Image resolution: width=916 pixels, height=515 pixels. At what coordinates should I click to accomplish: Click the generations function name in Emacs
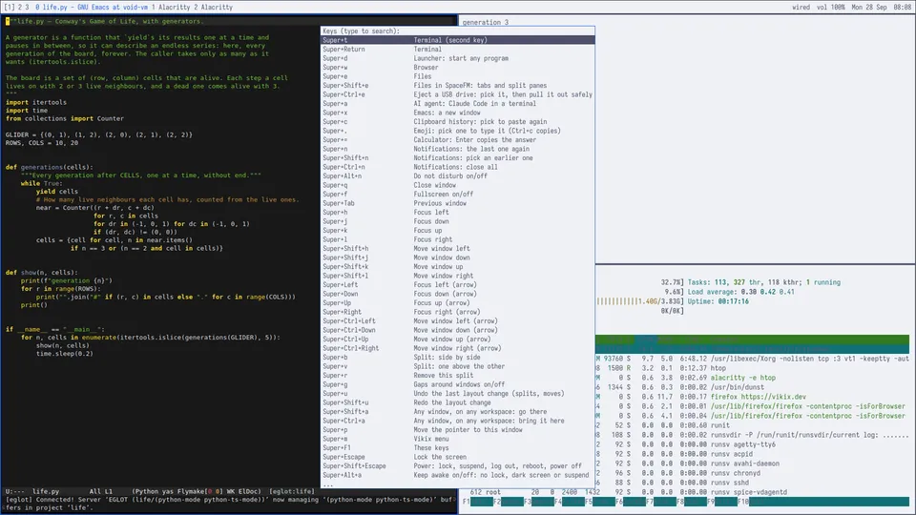pyautogui.click(x=41, y=167)
